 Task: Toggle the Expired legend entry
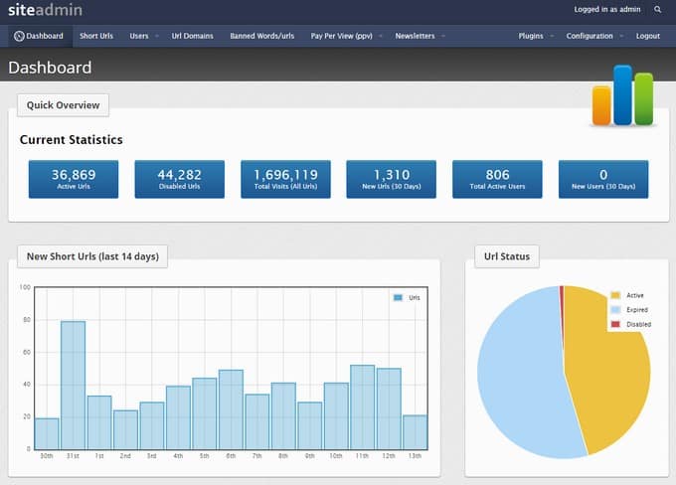(615, 310)
